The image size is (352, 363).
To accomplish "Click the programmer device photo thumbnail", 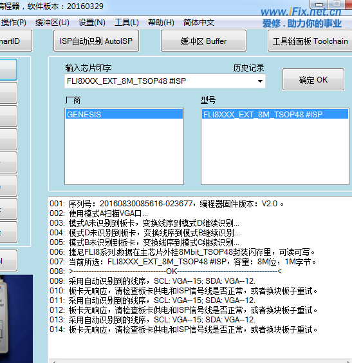I will click(16, 319).
